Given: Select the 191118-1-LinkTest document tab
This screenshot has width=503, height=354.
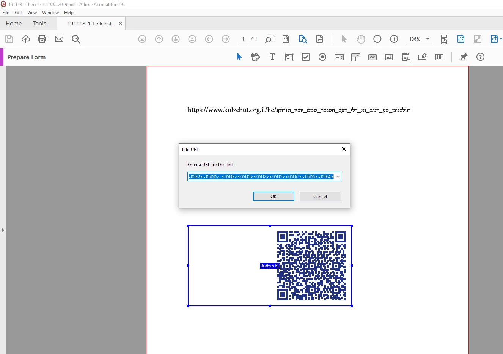Looking at the screenshot, I should click(x=91, y=24).
